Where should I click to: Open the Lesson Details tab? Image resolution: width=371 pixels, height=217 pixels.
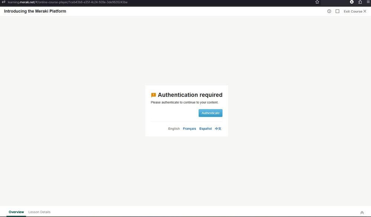pyautogui.click(x=39, y=212)
